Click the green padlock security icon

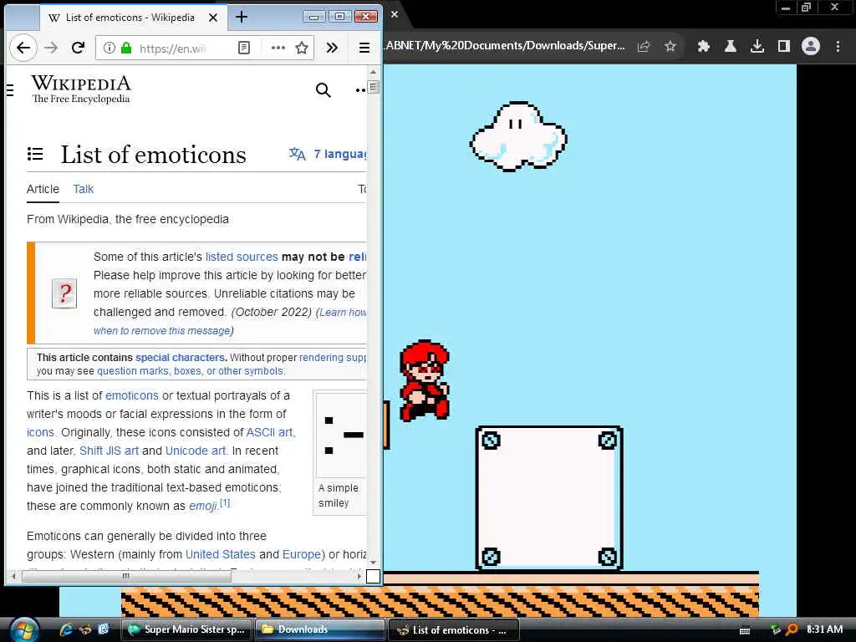click(x=126, y=48)
